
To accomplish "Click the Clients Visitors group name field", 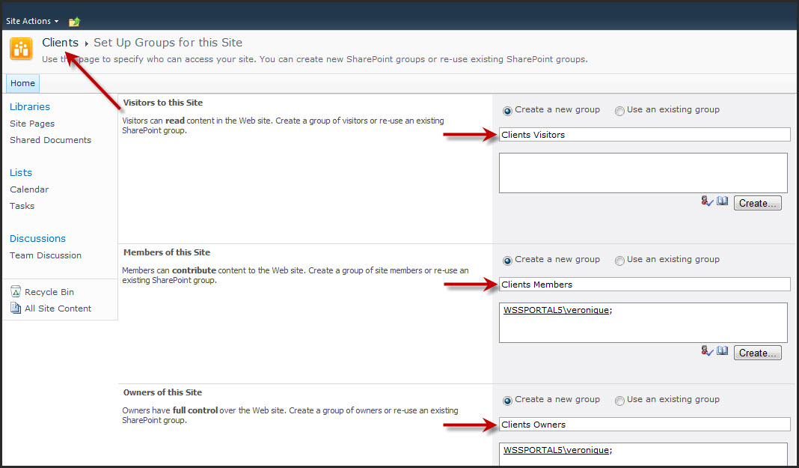I will pyautogui.click(x=643, y=135).
